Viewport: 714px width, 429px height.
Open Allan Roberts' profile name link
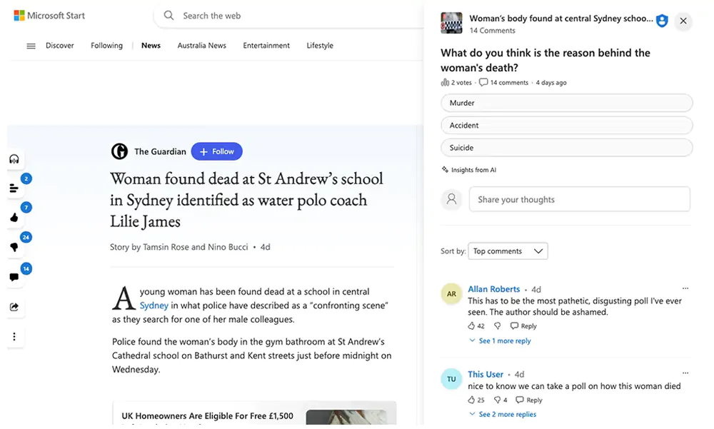coord(494,288)
